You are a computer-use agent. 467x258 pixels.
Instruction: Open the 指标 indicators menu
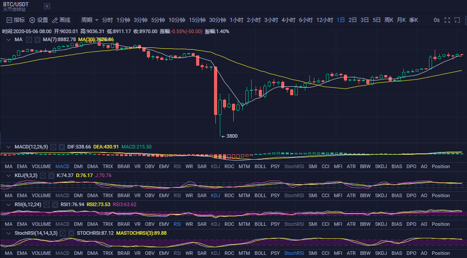(x=16, y=20)
